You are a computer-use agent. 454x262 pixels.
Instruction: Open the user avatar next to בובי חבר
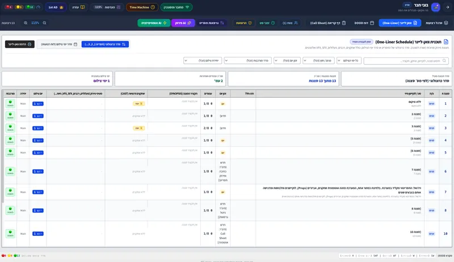tap(435, 7)
